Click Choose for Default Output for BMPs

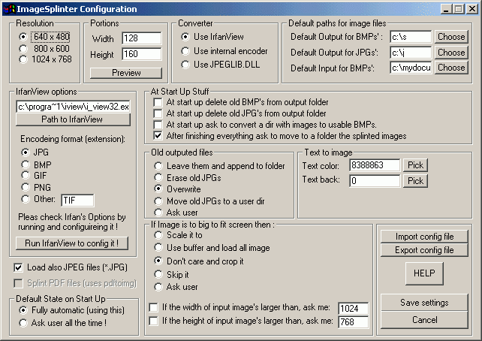451,37
